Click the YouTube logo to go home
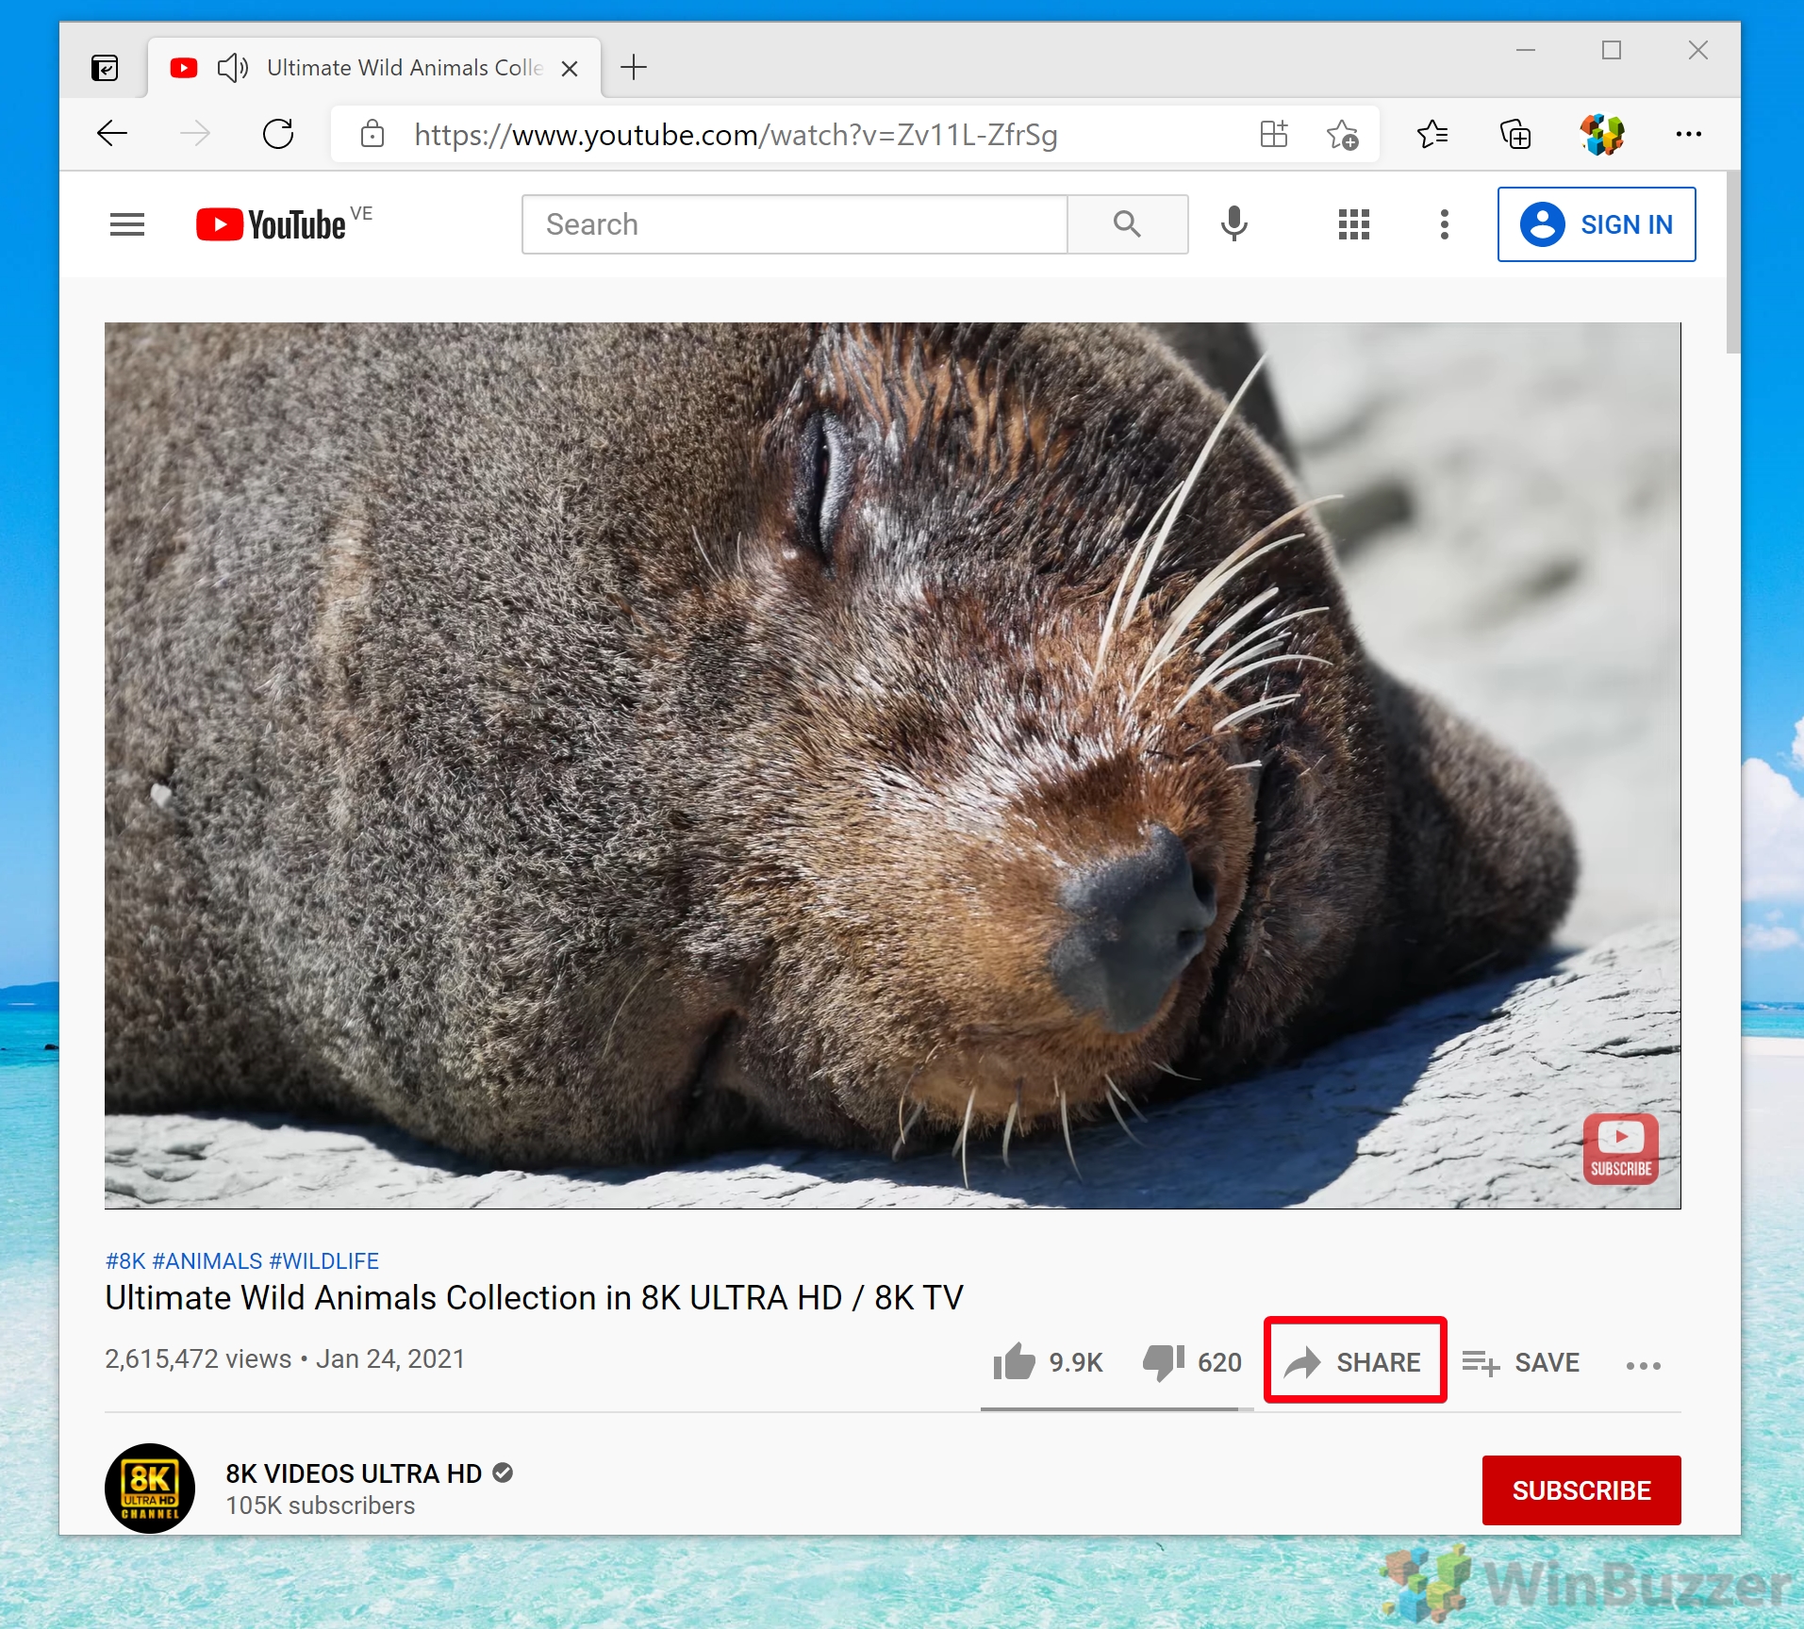1804x1629 pixels. point(271,223)
